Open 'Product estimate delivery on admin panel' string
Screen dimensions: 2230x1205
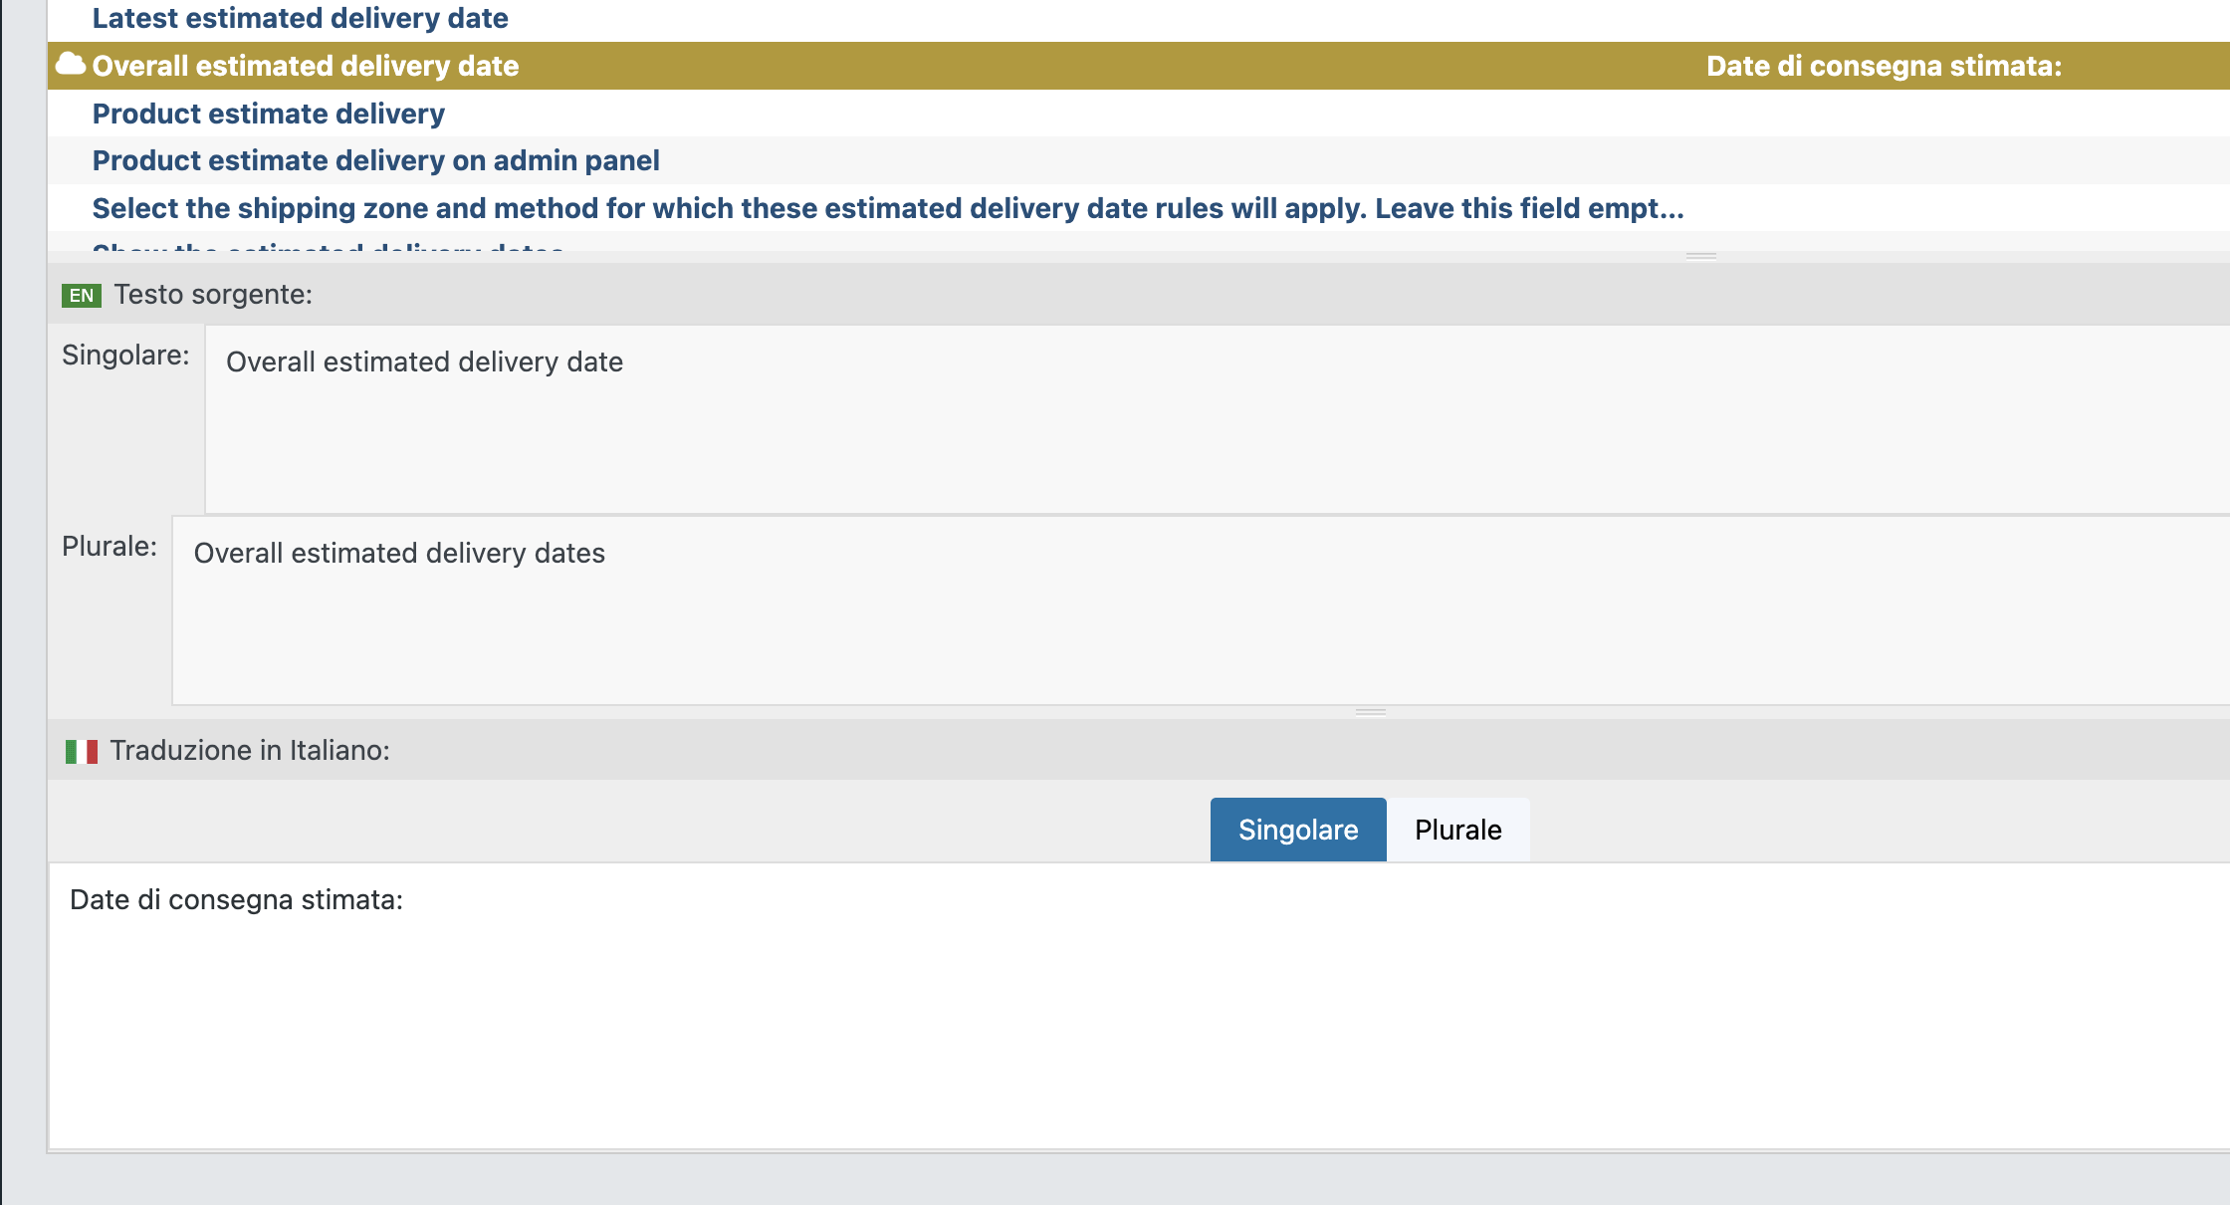[x=375, y=160]
